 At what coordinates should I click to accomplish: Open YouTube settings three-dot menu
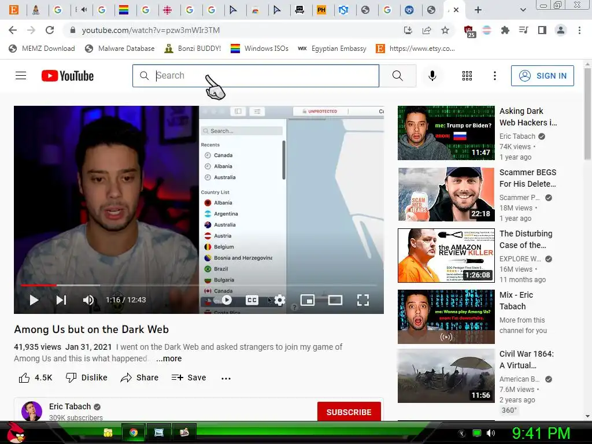(495, 76)
